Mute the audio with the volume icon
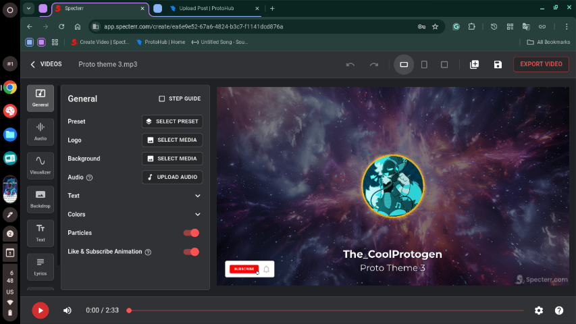576x324 pixels. (68, 310)
